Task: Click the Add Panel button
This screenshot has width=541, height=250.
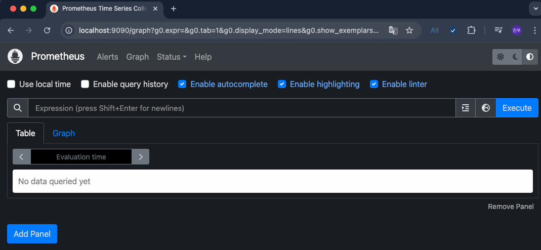Action: point(32,234)
